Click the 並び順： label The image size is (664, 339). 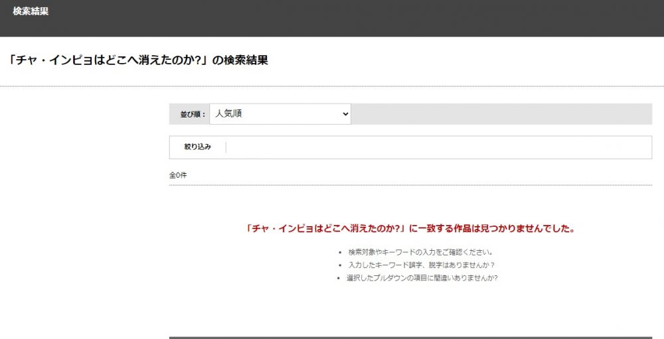click(193, 114)
